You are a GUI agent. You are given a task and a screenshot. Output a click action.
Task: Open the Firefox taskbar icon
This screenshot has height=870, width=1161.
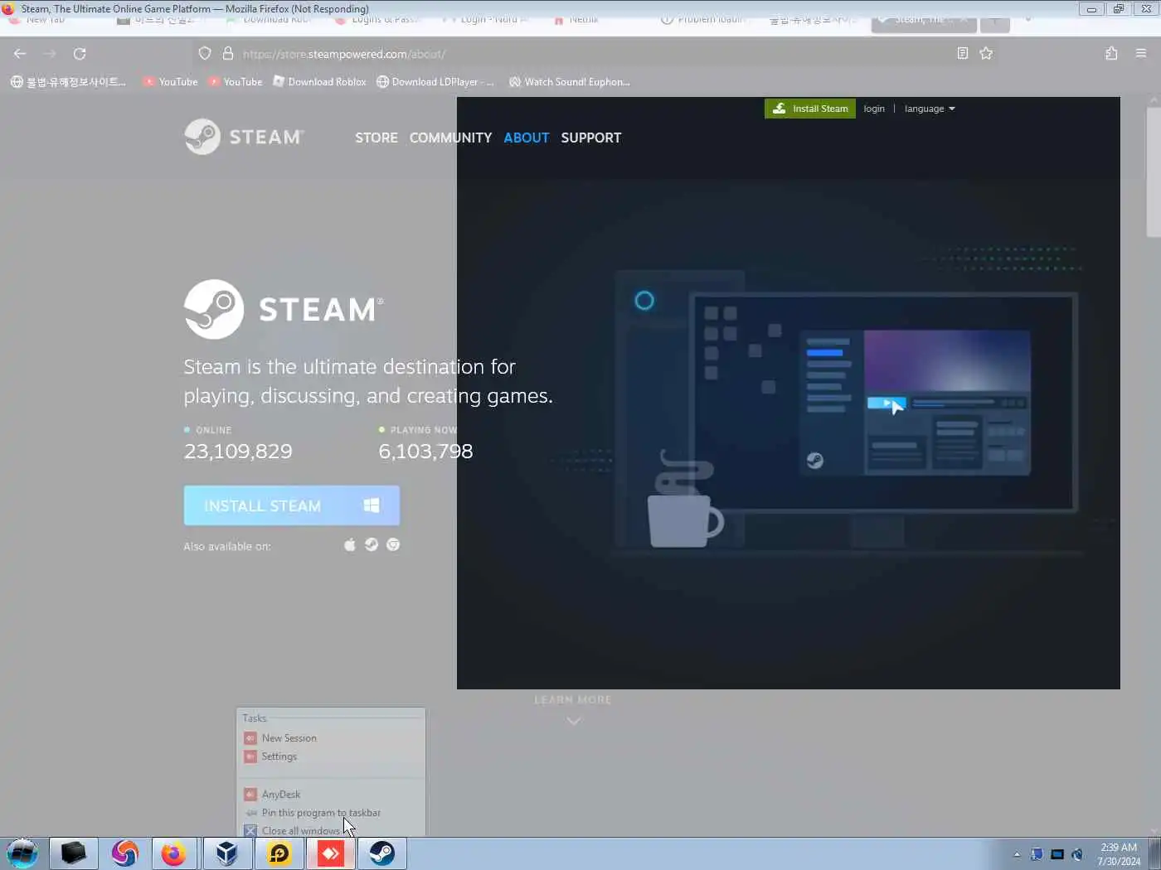(173, 853)
